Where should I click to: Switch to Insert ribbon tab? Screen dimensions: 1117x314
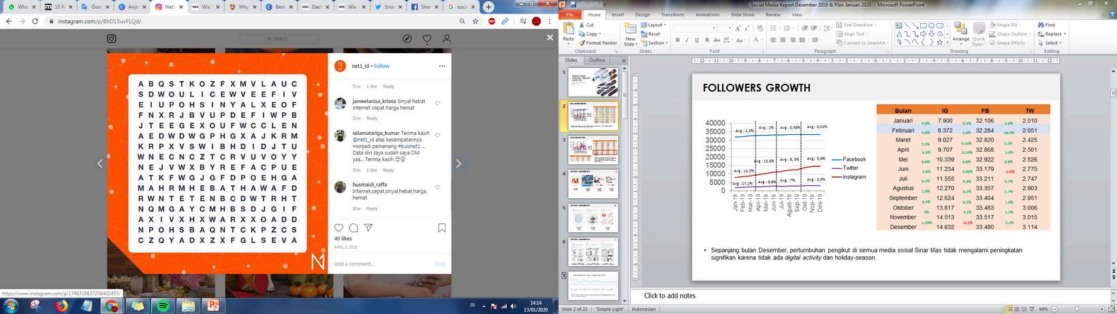click(x=618, y=14)
